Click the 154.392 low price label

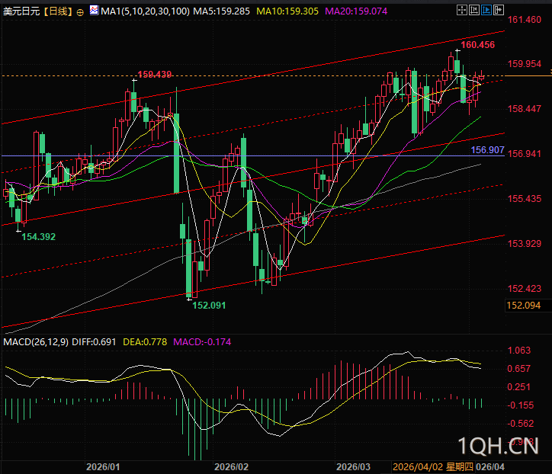39,237
